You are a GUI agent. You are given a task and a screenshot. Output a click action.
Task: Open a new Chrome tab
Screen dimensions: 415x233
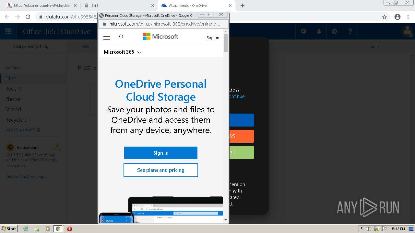[243, 6]
